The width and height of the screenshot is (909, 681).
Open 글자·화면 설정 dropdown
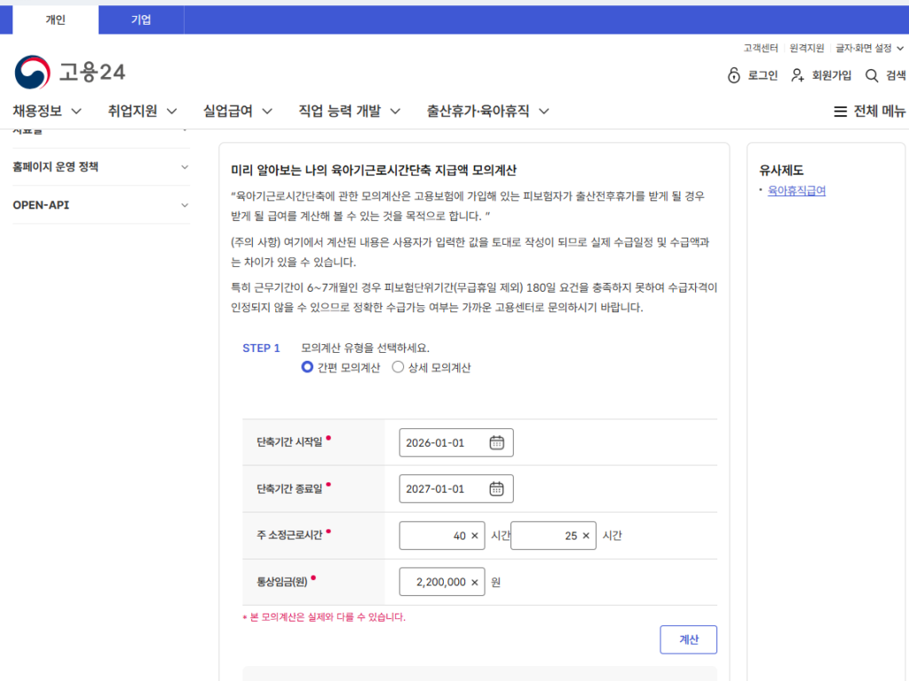click(x=869, y=48)
